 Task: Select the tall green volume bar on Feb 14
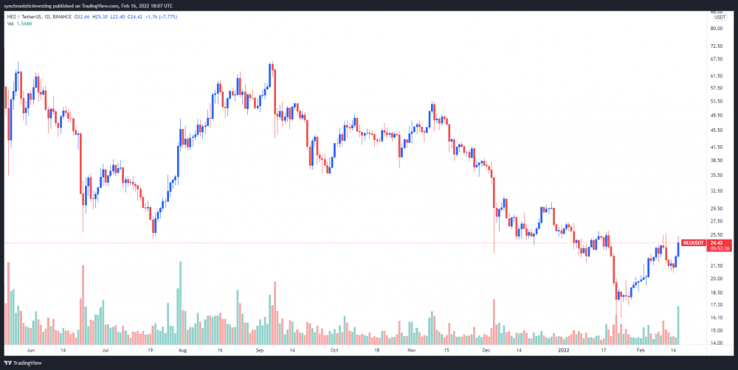click(678, 325)
